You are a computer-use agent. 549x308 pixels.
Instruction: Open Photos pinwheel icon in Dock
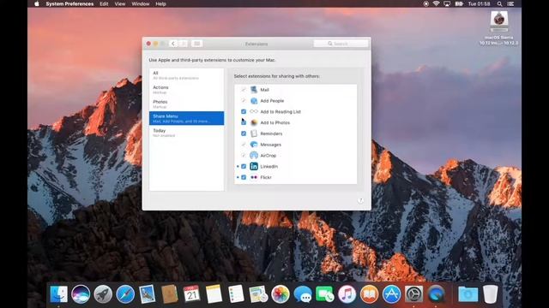pyautogui.click(x=281, y=293)
